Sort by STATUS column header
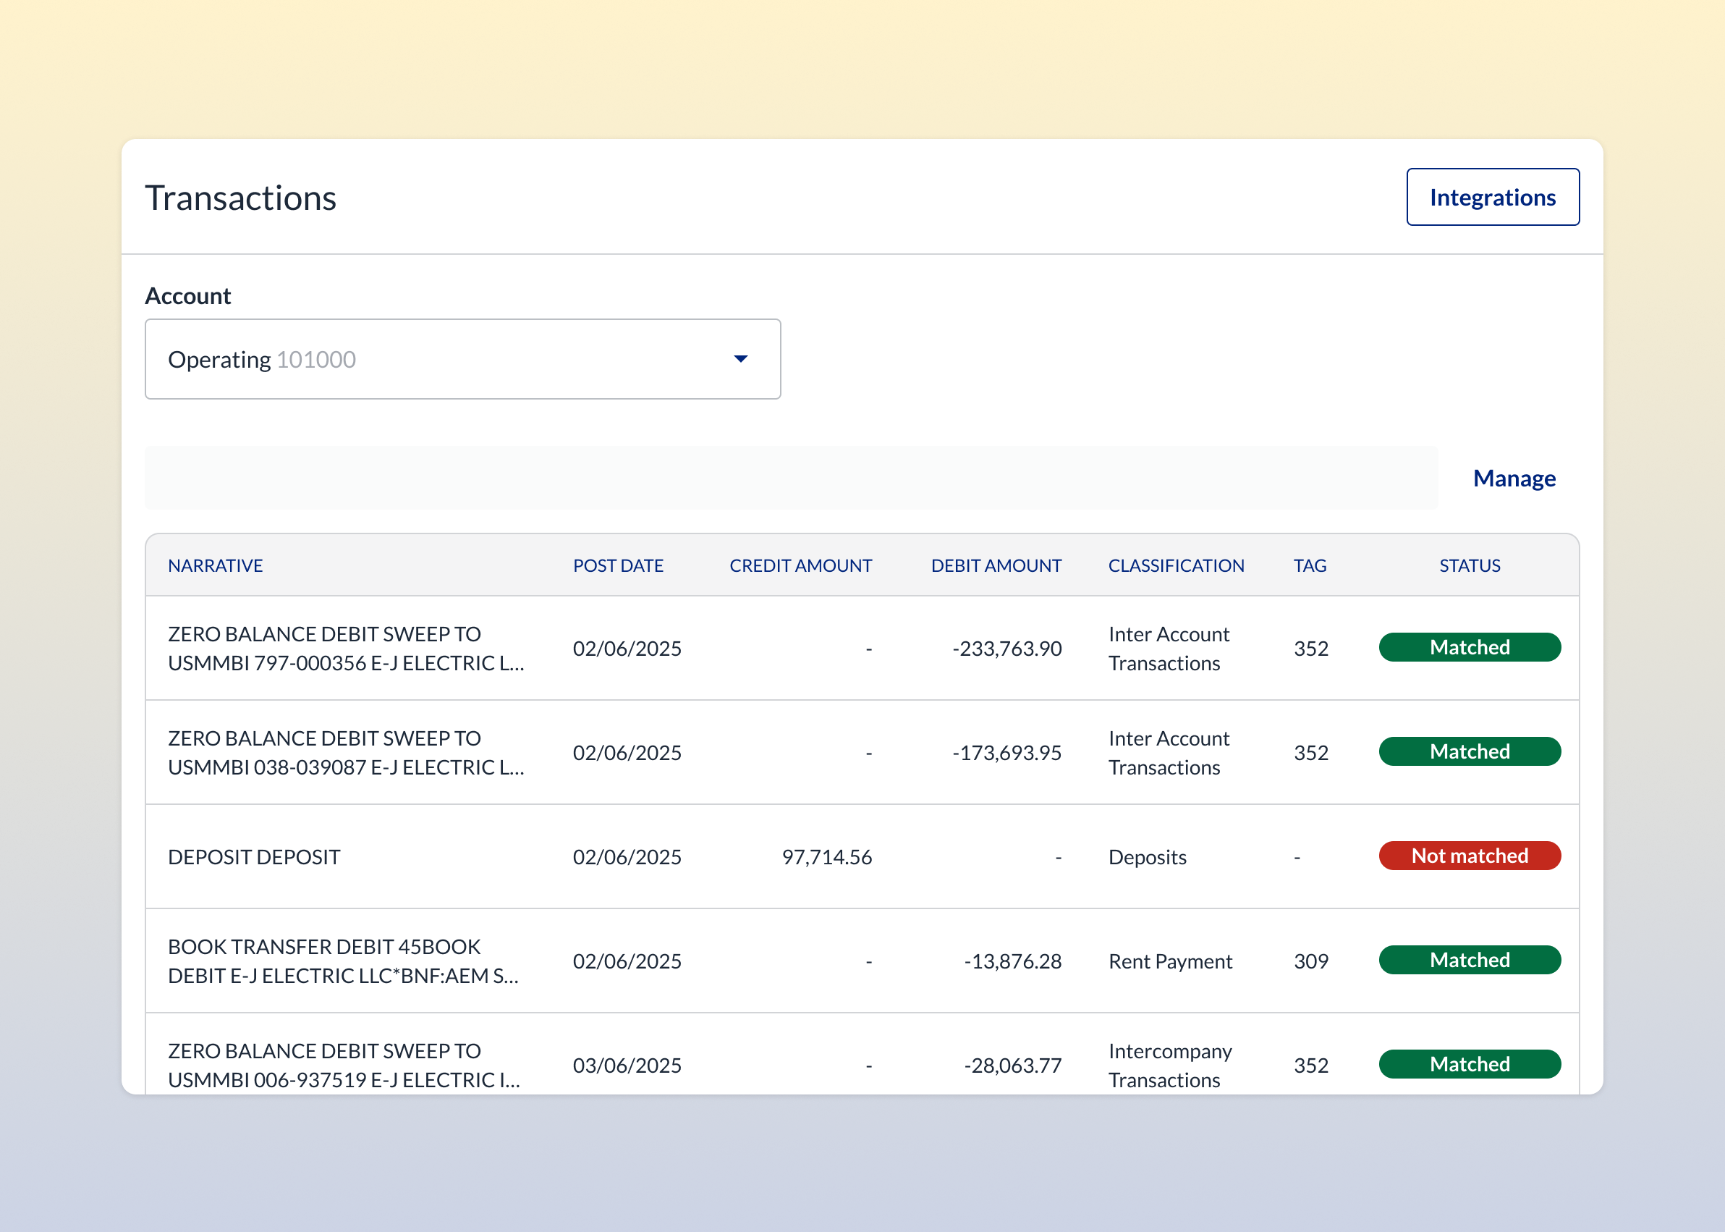Viewport: 1725px width, 1232px height. point(1469,565)
